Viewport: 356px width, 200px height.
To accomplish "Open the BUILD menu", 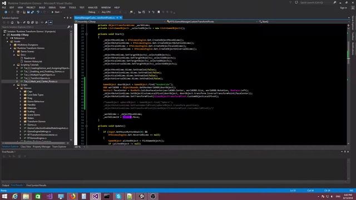I will click(x=42, y=7).
